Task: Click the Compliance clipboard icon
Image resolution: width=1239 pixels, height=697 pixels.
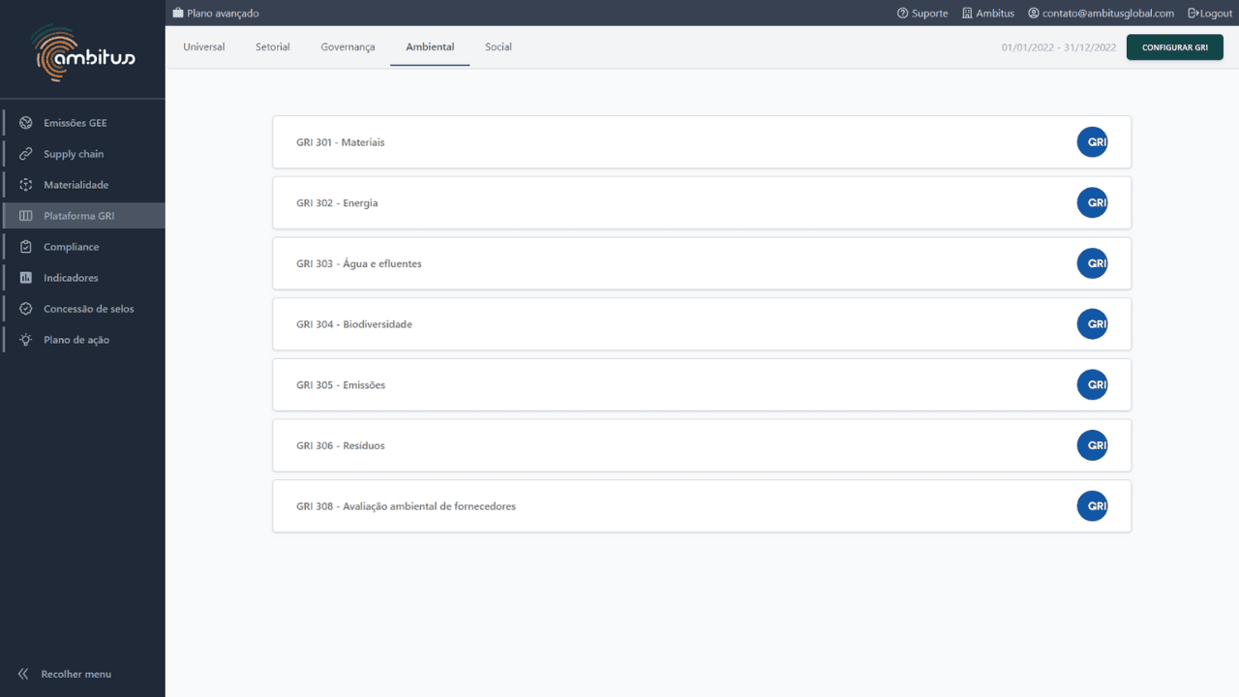Action: 26,247
